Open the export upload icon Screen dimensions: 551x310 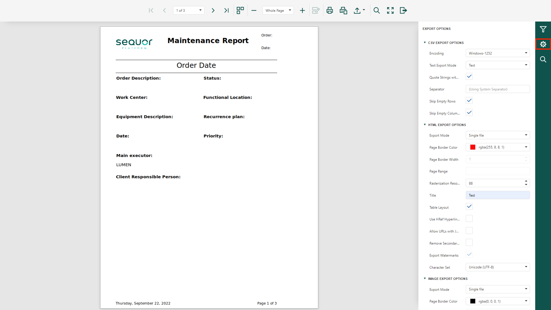click(357, 11)
